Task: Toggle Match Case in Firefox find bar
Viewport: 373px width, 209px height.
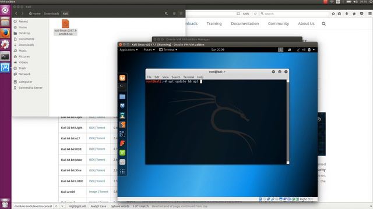Action: (98, 206)
